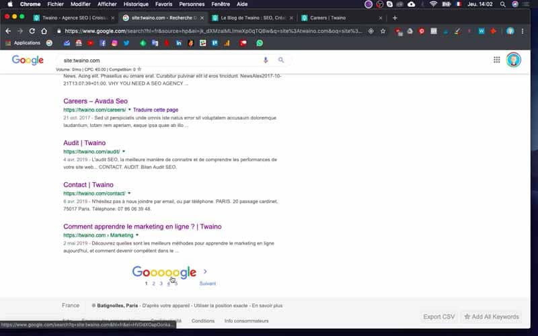
Task: Go to results page 2
Action: [154, 284]
